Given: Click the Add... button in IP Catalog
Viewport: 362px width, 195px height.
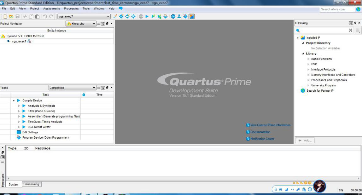Looking at the screenshot, I should coord(305,140).
